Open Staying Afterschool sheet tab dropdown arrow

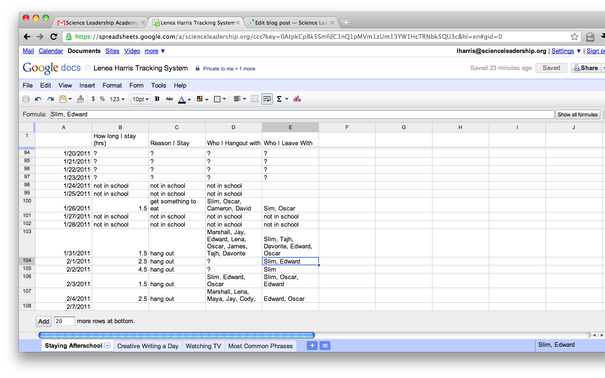107,346
